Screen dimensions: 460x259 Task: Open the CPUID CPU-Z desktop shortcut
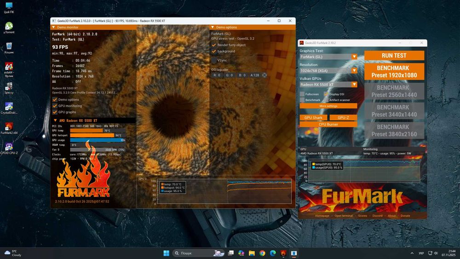pyautogui.click(x=9, y=149)
